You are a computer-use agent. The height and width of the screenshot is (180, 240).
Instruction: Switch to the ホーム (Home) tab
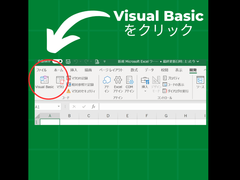point(58,70)
